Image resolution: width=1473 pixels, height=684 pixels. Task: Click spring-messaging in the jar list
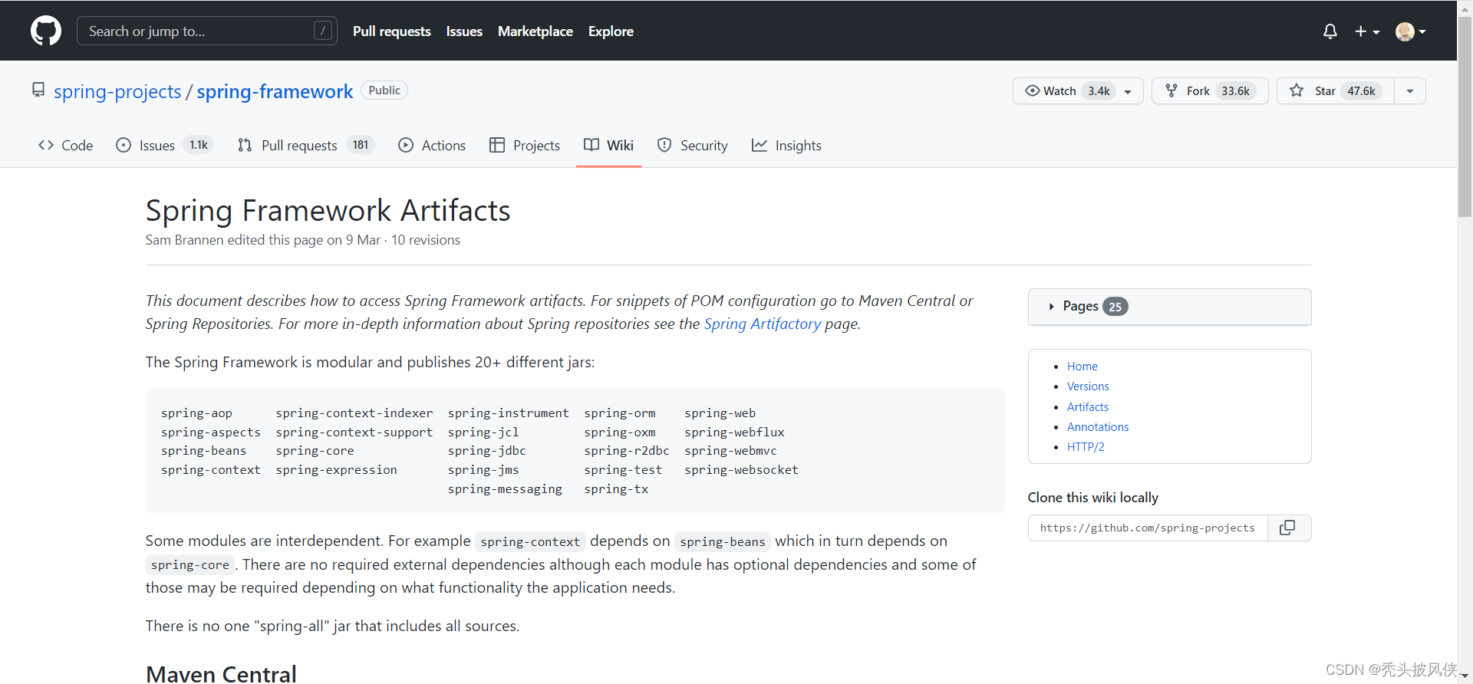pyautogui.click(x=505, y=489)
